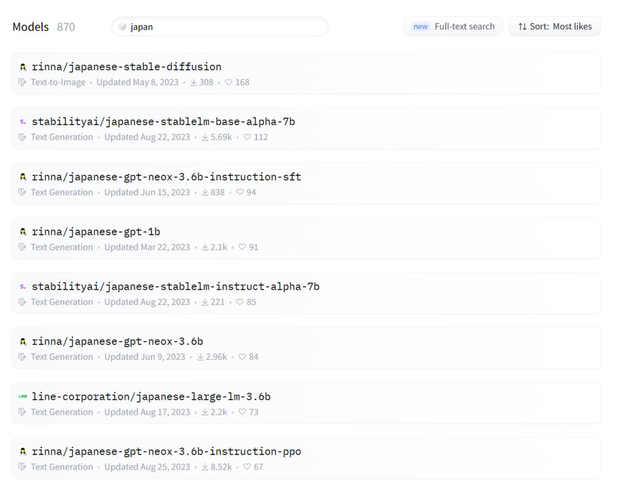Open the Sort: Most likes dropdown
621x488 pixels.
click(555, 27)
